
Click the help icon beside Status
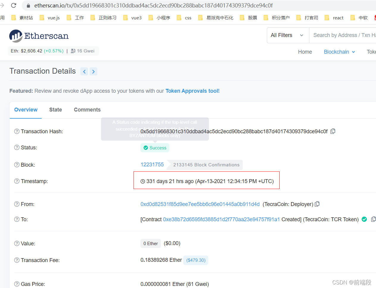click(x=17, y=147)
